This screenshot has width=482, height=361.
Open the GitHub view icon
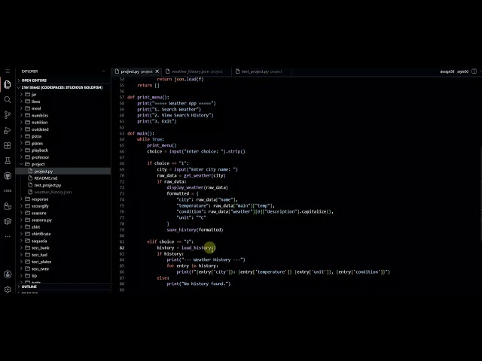pyautogui.click(x=8, y=175)
